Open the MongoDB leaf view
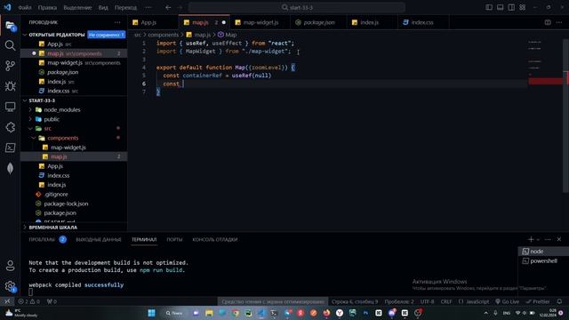The width and height of the screenshot is (569, 320). tap(10, 168)
